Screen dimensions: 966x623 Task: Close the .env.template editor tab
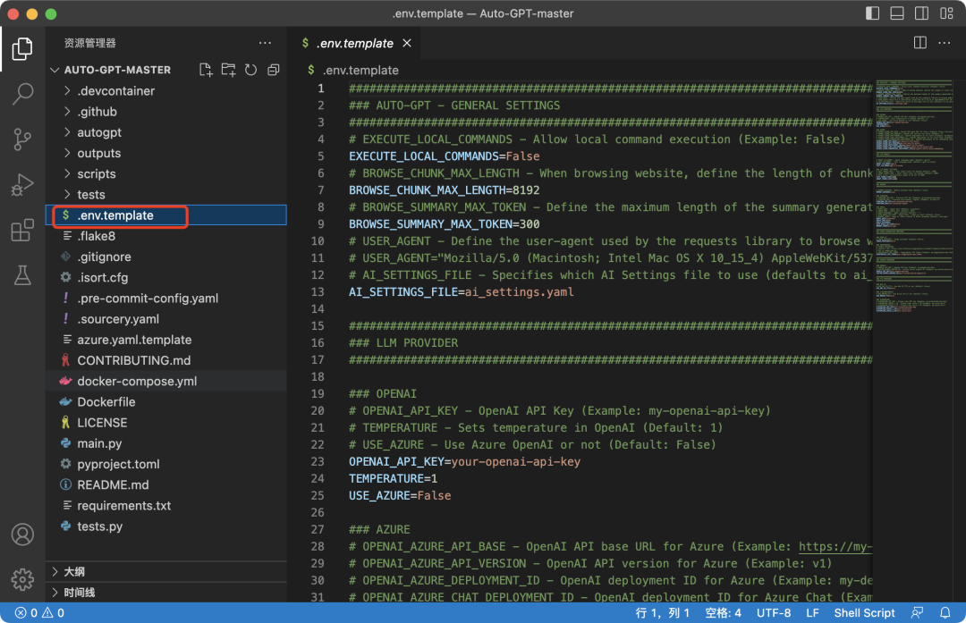tap(407, 43)
